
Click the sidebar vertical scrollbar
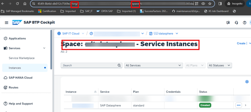point(51,49)
